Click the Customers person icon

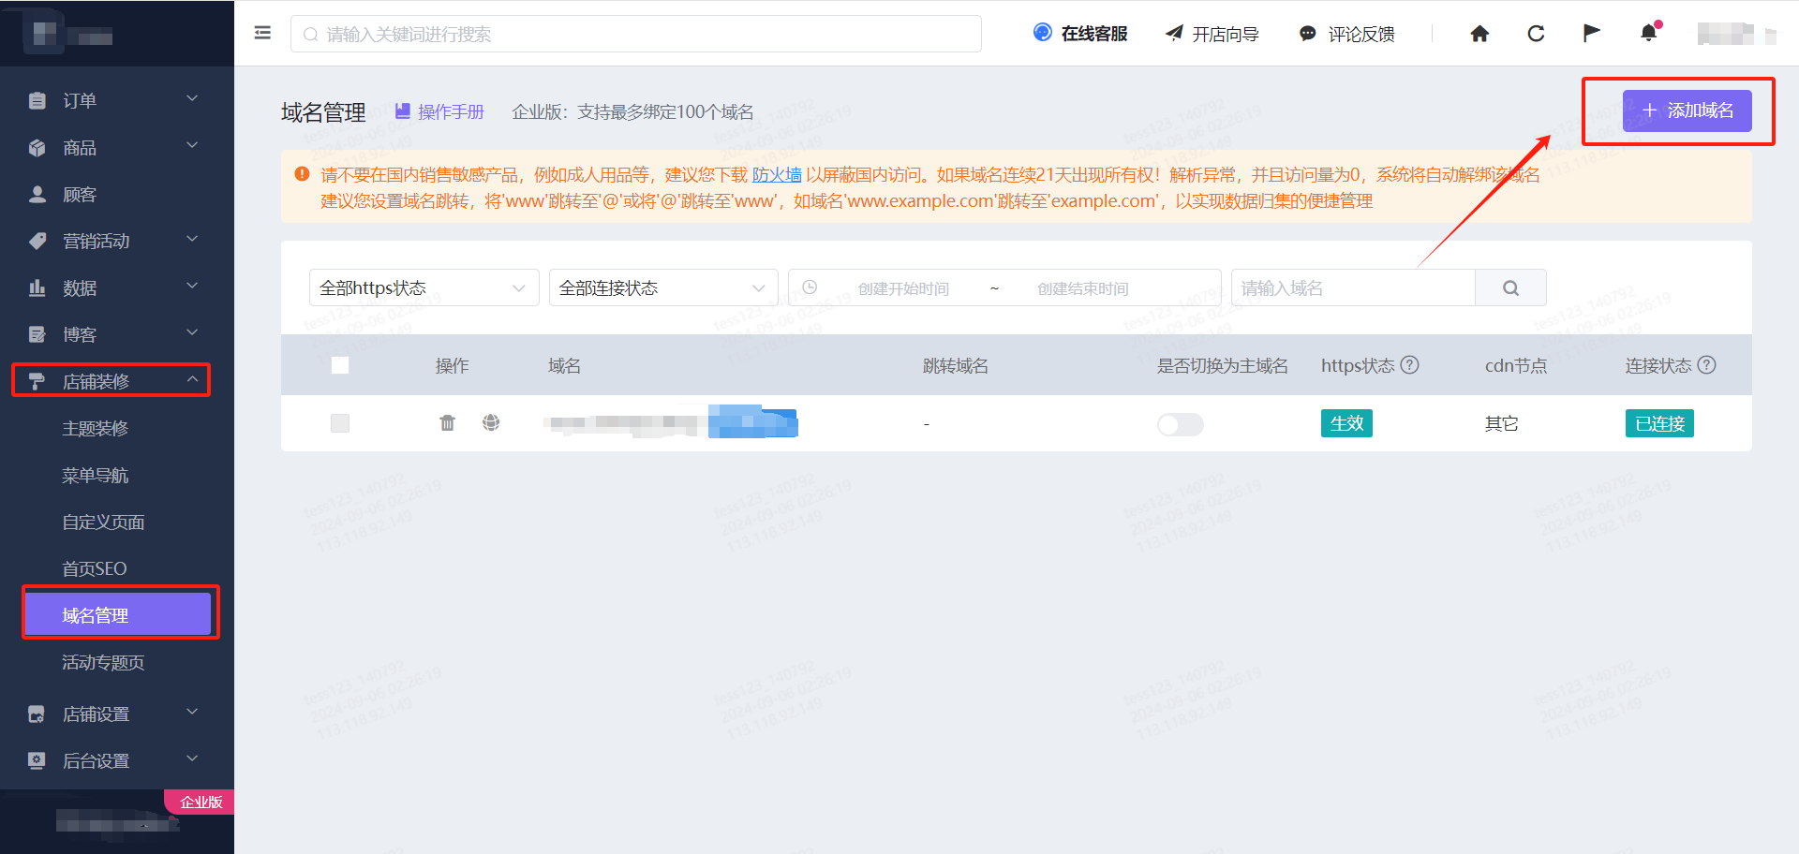point(37,194)
